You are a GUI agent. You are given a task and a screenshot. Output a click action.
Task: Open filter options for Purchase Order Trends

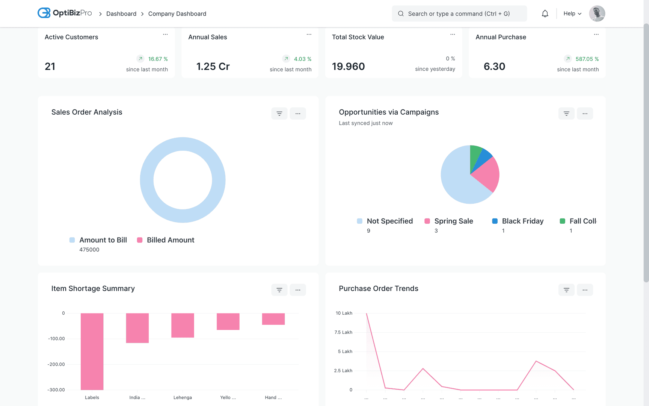click(566, 290)
